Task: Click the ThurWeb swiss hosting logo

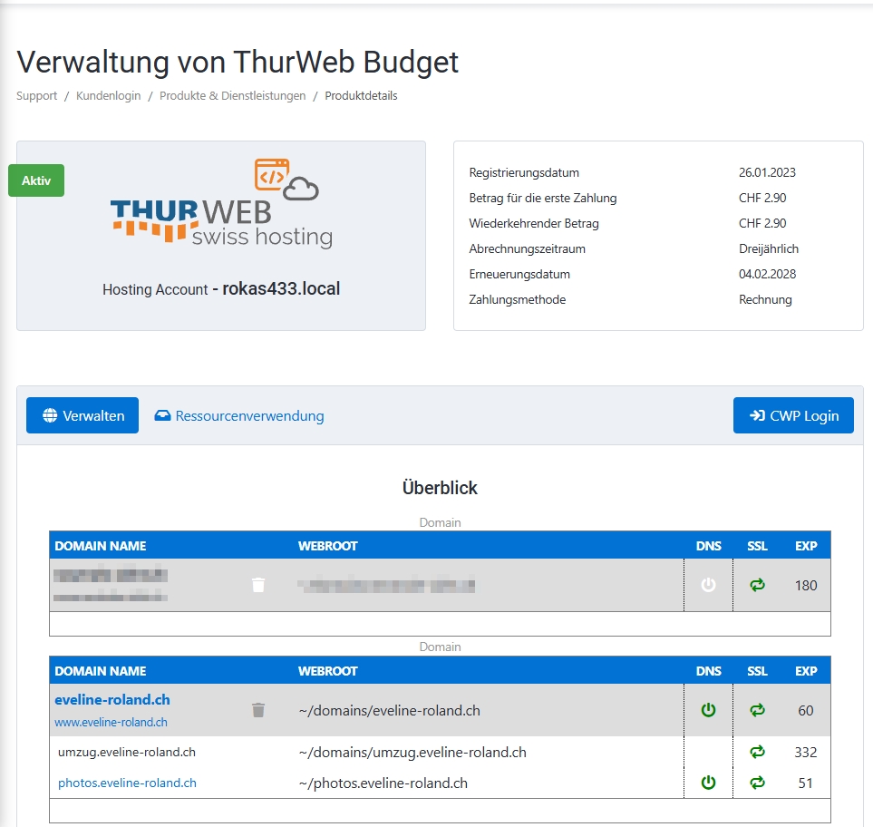Action: (x=221, y=204)
